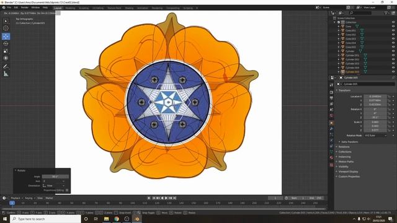The width and height of the screenshot is (397, 223).
Task: Open Chrome from the taskbar
Action: click(117, 219)
